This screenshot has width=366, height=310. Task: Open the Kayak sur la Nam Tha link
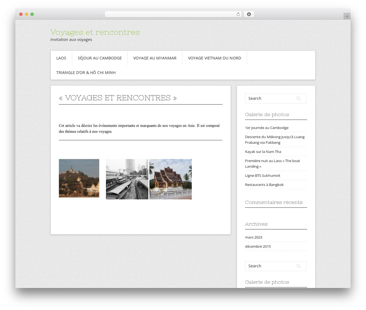[x=263, y=152]
